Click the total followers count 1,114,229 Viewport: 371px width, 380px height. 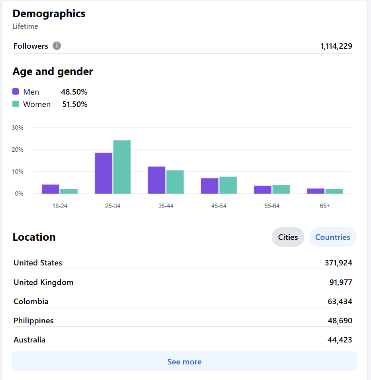tap(336, 46)
